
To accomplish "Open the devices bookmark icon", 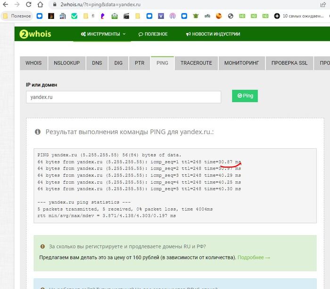I will tap(63, 16).
